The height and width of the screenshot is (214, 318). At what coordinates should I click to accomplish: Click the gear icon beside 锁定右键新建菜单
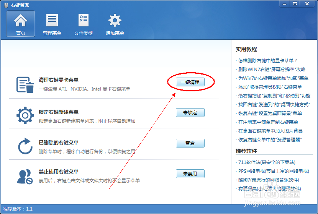(25, 115)
